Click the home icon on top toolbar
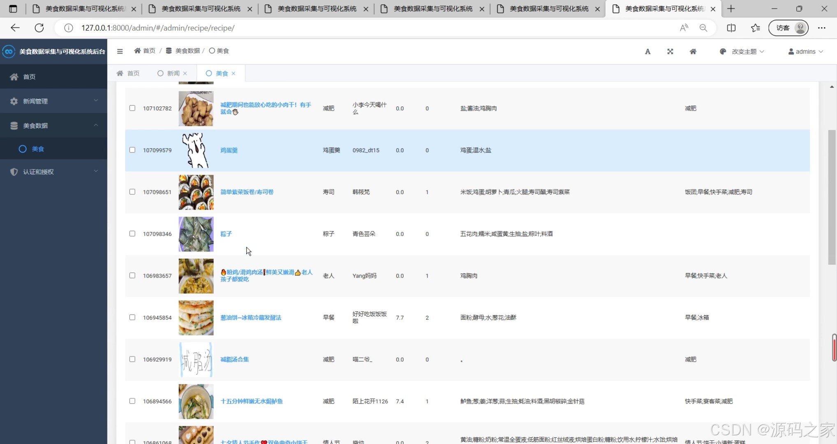The image size is (837, 444). [x=693, y=51]
